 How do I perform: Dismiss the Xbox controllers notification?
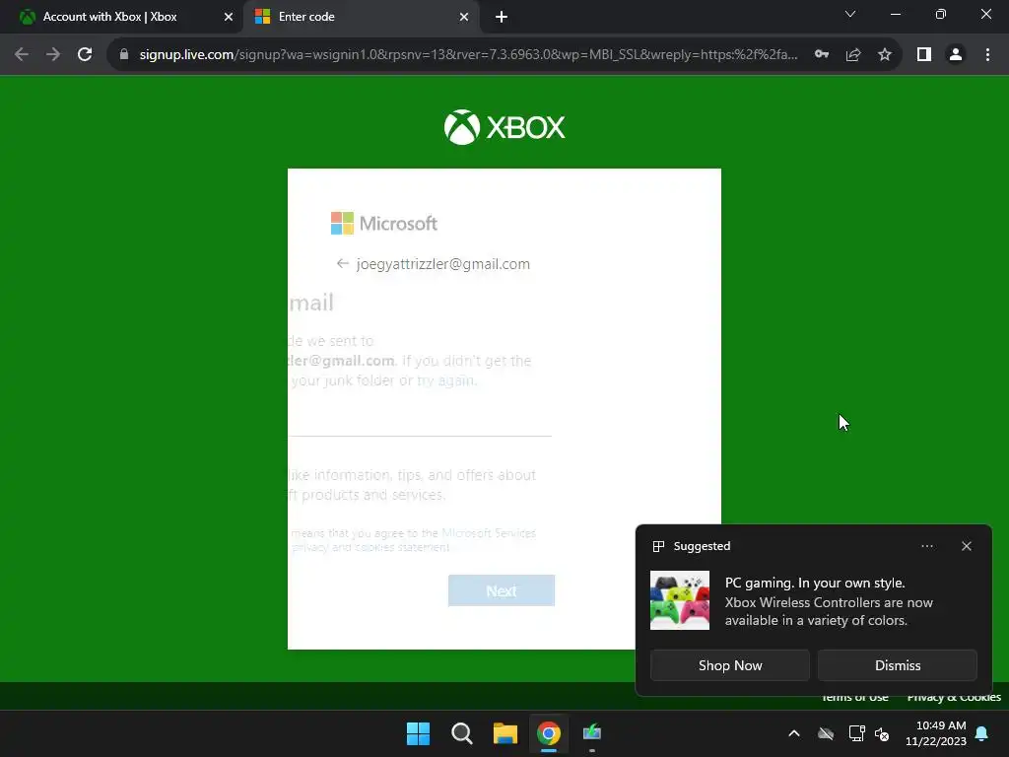coord(897,665)
